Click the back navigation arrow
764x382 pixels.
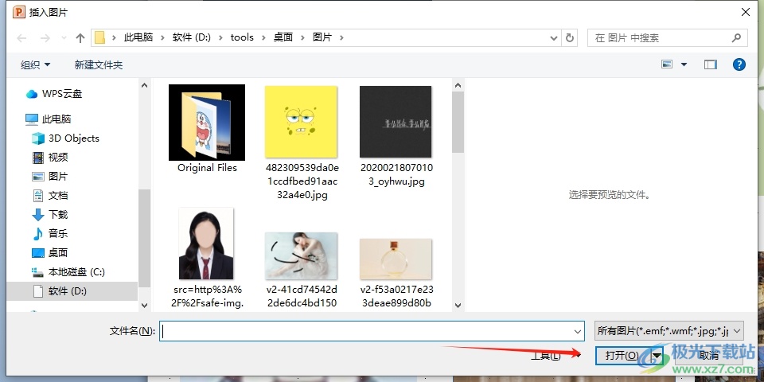[21, 37]
